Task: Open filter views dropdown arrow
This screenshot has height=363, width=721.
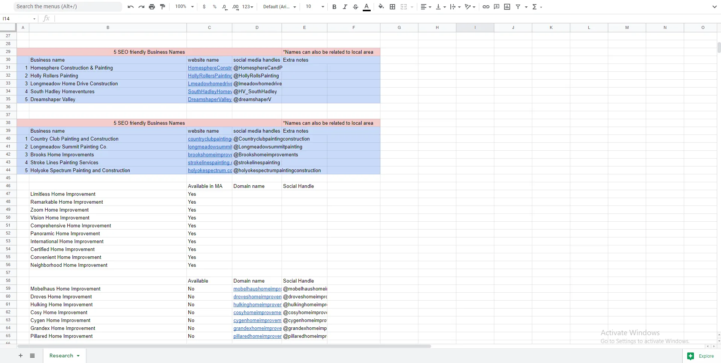Action: pos(526,7)
